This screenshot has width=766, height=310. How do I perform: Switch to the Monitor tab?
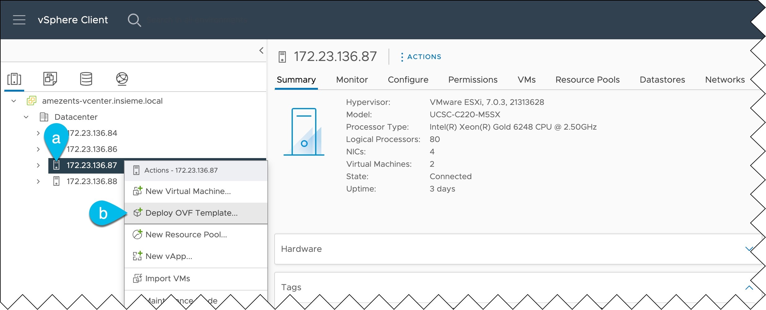pyautogui.click(x=352, y=80)
